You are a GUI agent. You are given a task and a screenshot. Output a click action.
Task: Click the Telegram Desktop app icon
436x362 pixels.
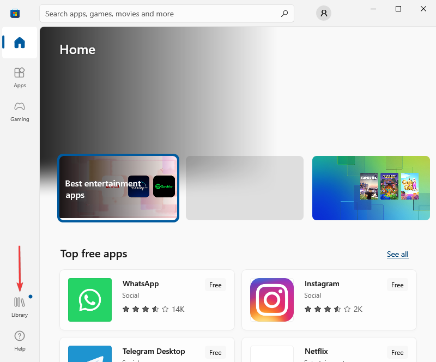pos(90,354)
